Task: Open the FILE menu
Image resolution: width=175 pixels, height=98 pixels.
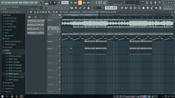Action: [2, 2]
